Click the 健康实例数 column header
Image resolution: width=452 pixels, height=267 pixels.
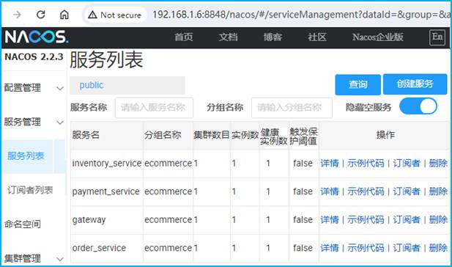pos(274,136)
